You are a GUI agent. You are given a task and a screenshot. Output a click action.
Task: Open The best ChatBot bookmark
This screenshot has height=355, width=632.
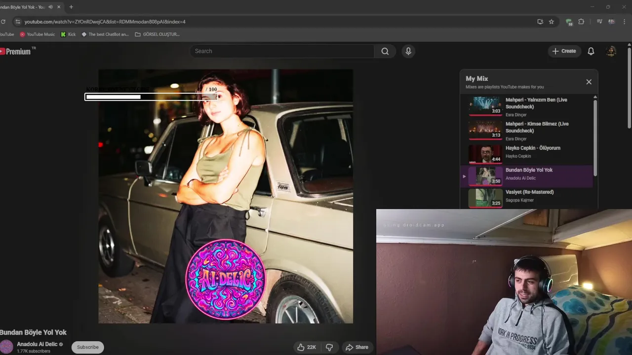(x=105, y=35)
